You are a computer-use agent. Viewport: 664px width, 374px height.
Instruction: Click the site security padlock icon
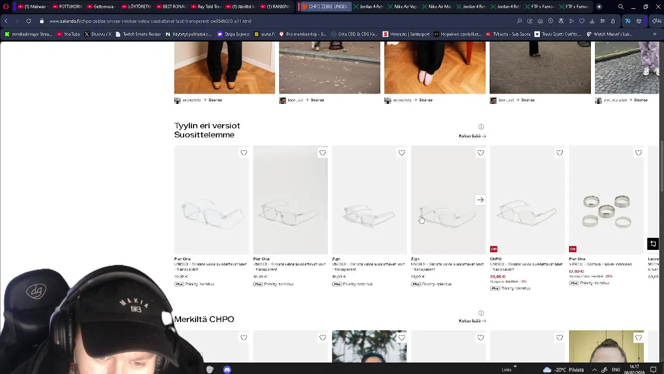[x=41, y=21]
